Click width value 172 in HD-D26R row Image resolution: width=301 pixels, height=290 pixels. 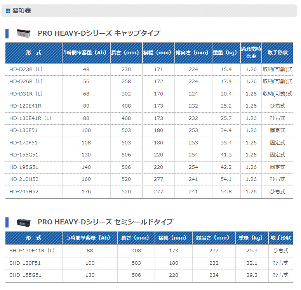[x=158, y=82]
